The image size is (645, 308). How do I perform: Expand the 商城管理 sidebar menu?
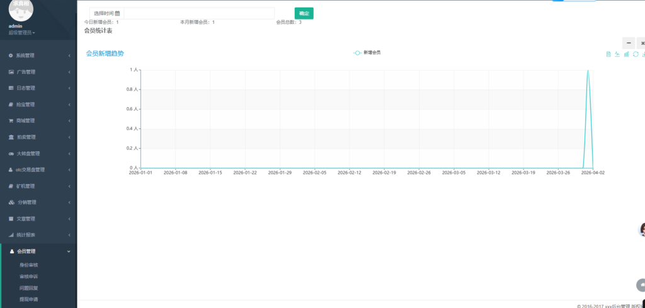38,121
